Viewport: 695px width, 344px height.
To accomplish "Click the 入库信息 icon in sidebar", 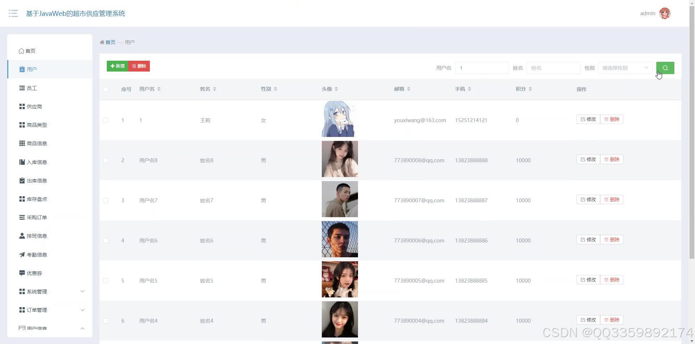I will pyautogui.click(x=22, y=162).
